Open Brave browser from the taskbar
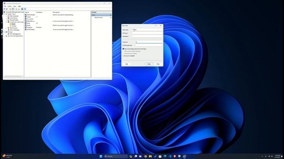Screen dimensions: 284x159 [175, 156]
